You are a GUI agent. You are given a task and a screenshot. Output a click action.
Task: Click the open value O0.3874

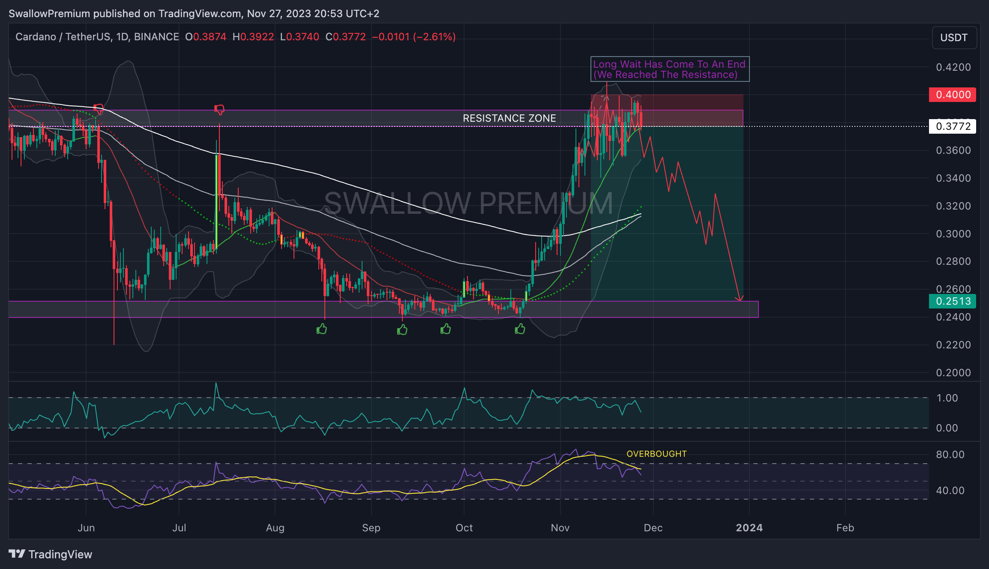[x=206, y=37]
